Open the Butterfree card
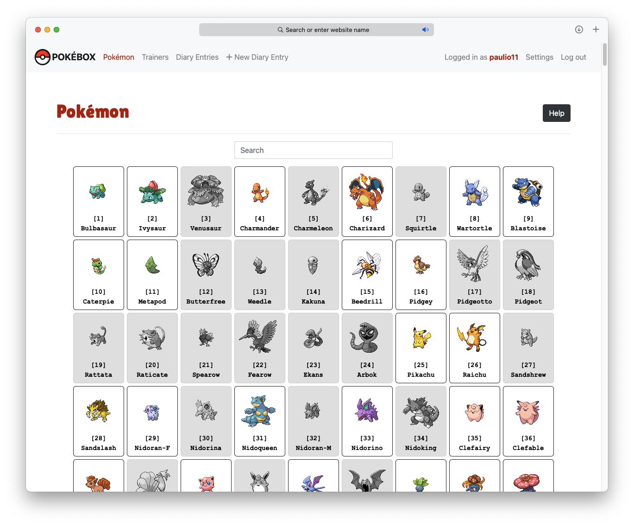Viewport: 634px width, 526px height. (x=206, y=275)
